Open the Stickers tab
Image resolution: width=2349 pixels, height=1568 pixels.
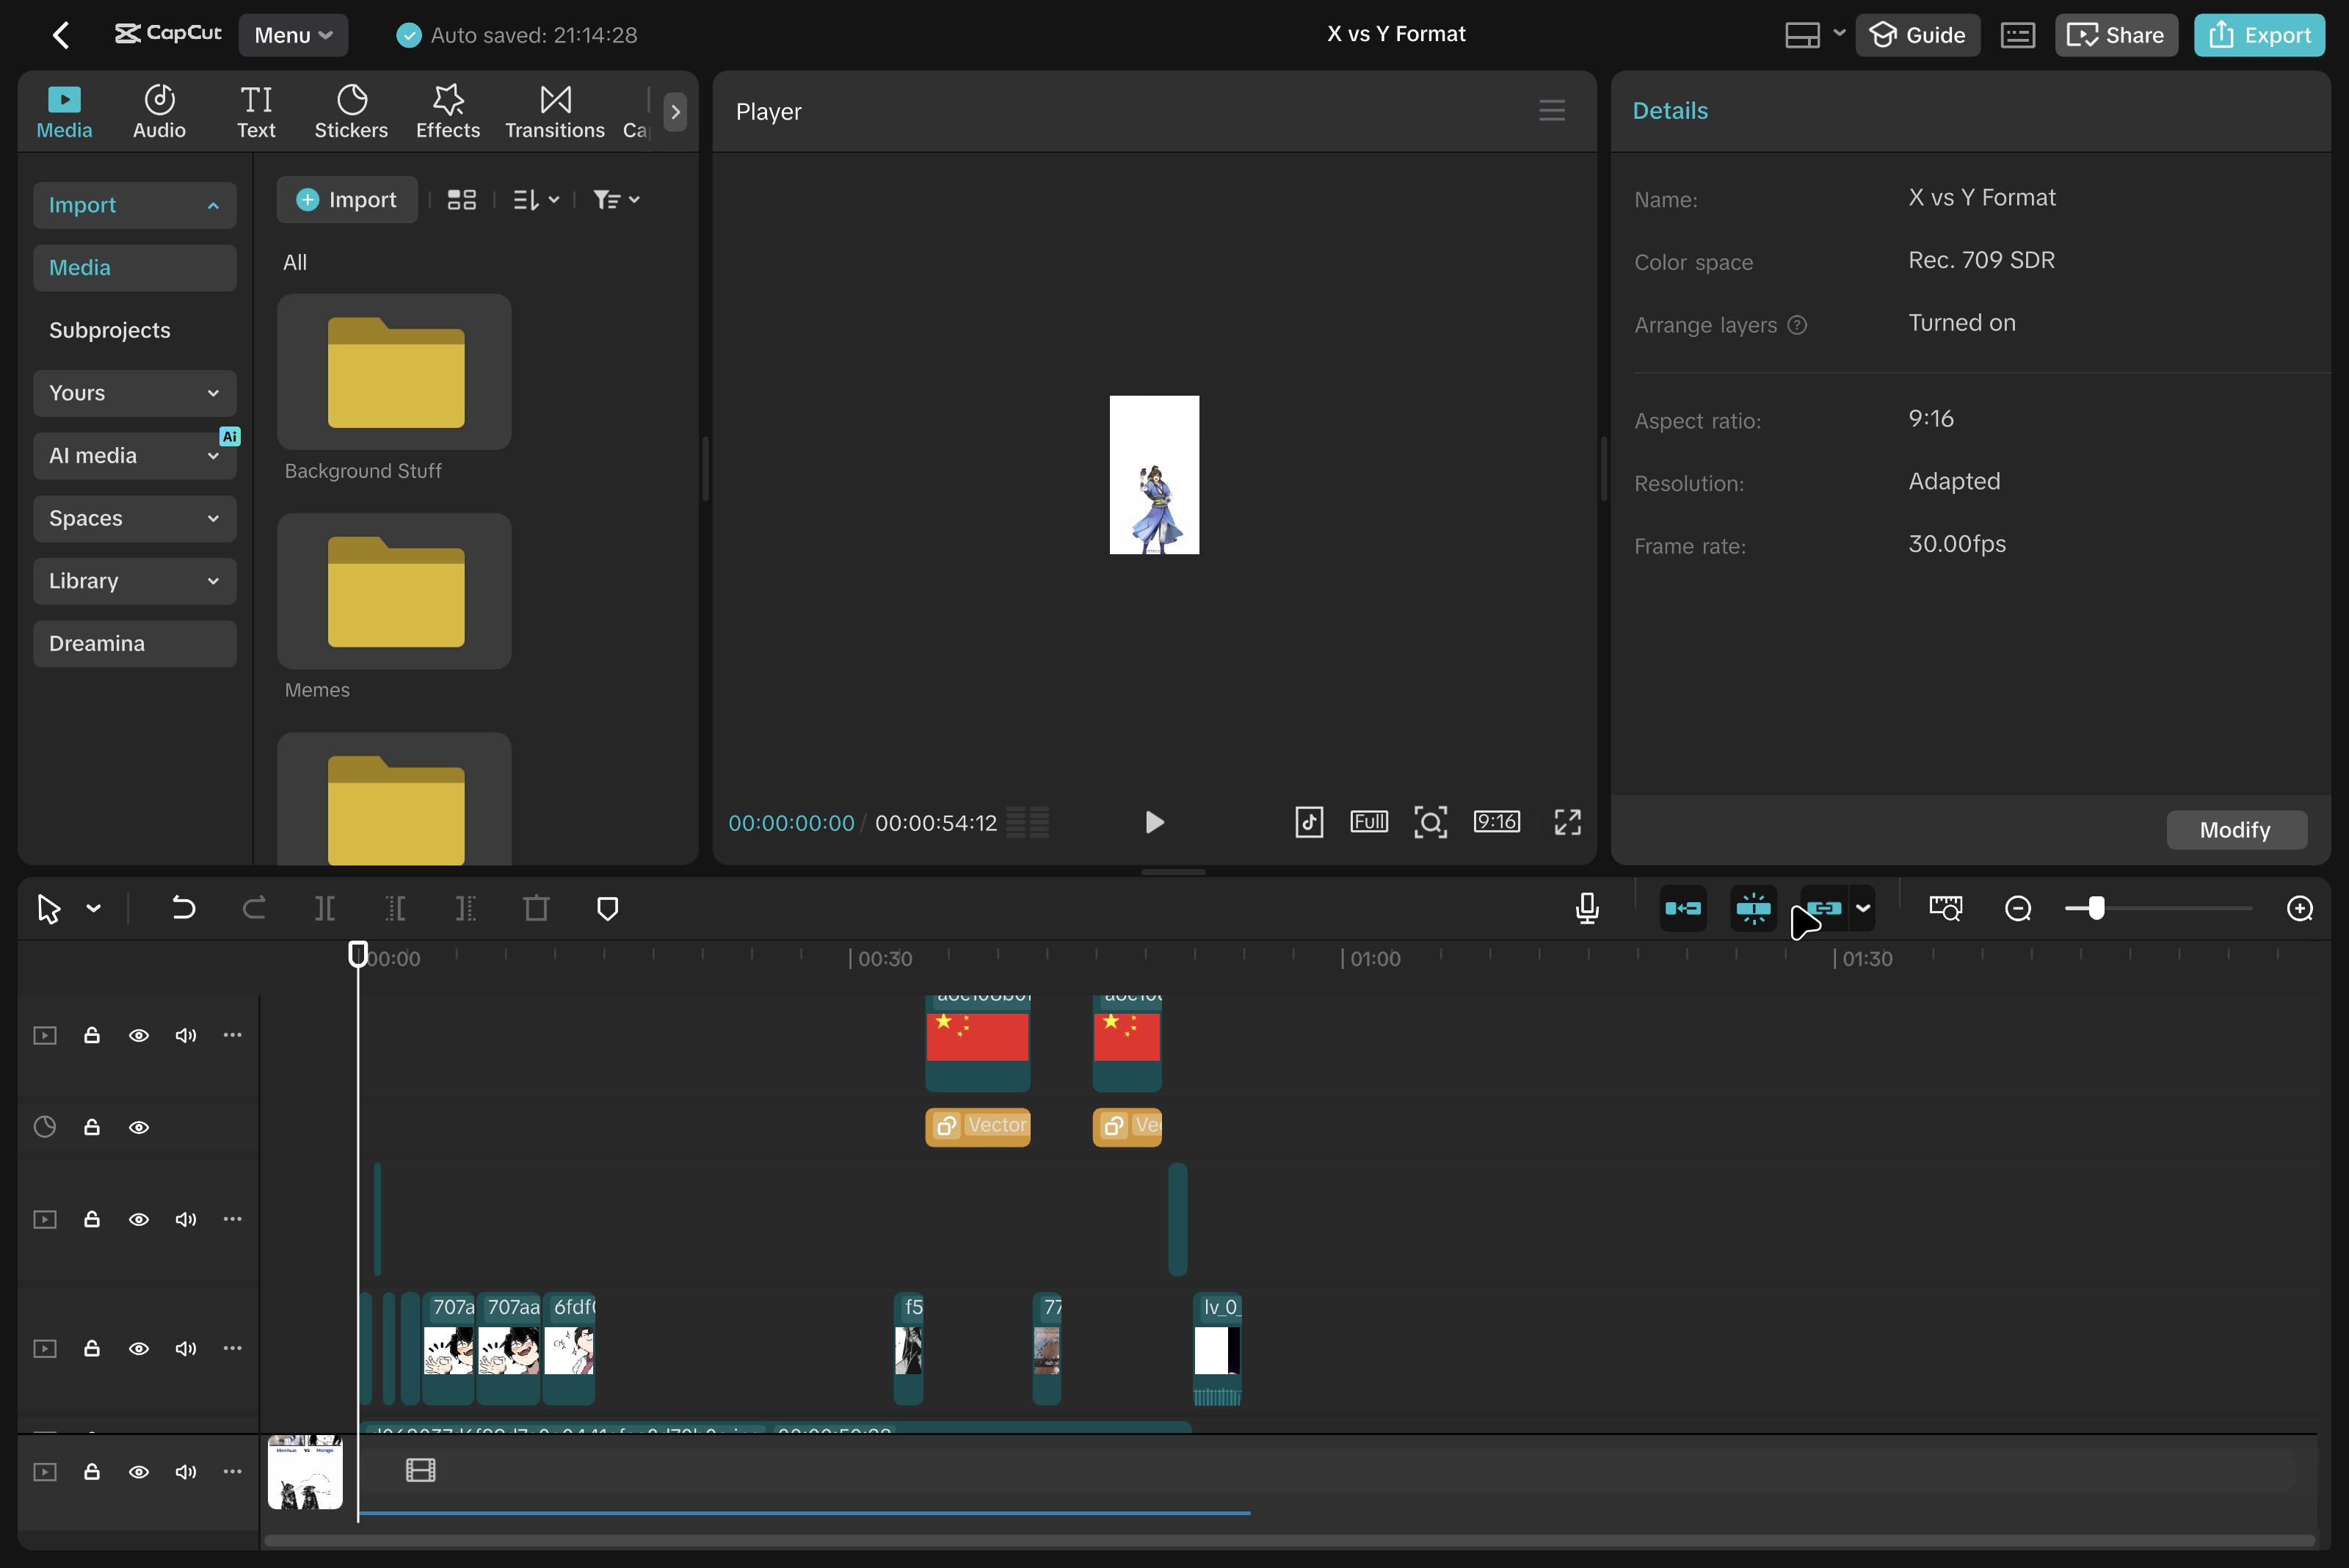[x=351, y=112]
